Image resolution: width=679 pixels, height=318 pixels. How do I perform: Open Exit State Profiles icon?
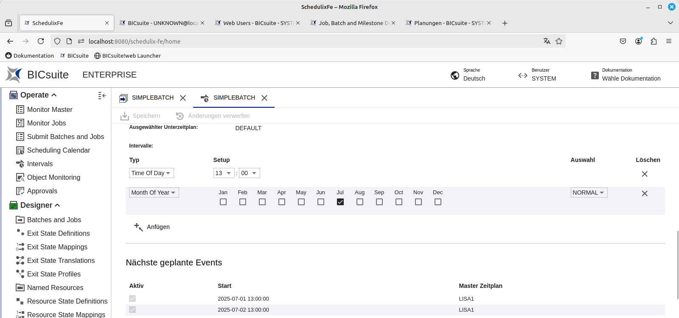pyautogui.click(x=20, y=274)
